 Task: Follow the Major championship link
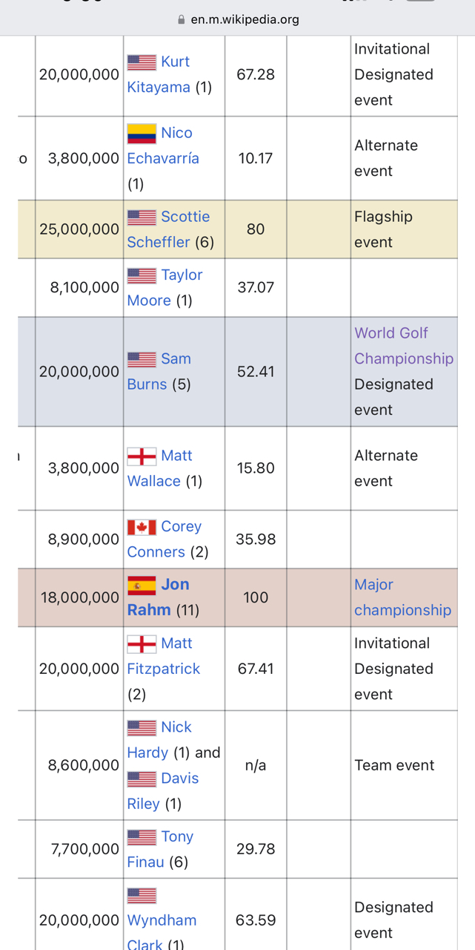pos(402,597)
